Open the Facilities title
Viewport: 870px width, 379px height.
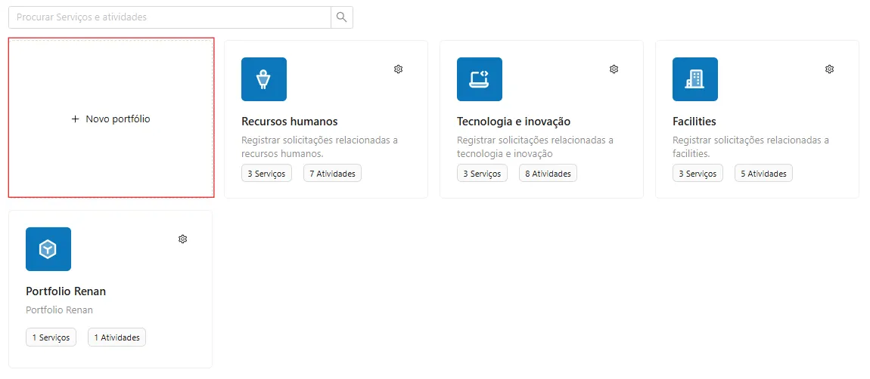(x=694, y=122)
